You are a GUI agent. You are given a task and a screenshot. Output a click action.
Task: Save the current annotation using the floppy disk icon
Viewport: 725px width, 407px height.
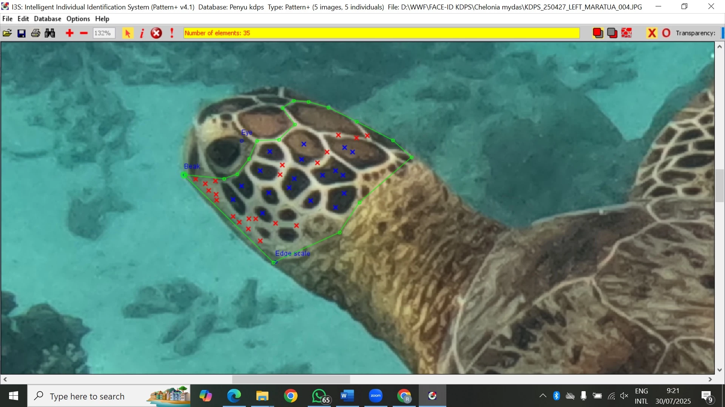[x=22, y=33]
